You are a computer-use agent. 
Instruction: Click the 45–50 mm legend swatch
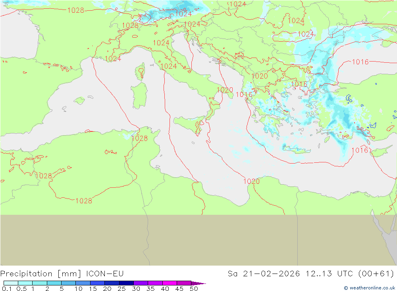tap(184, 283)
